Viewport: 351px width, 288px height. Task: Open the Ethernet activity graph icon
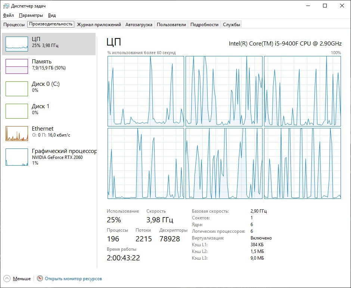[17, 133]
